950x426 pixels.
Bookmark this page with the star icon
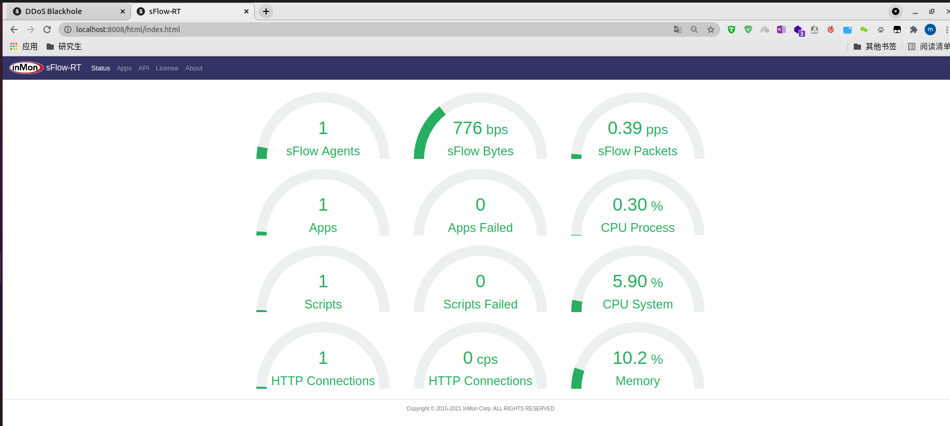[x=711, y=30]
